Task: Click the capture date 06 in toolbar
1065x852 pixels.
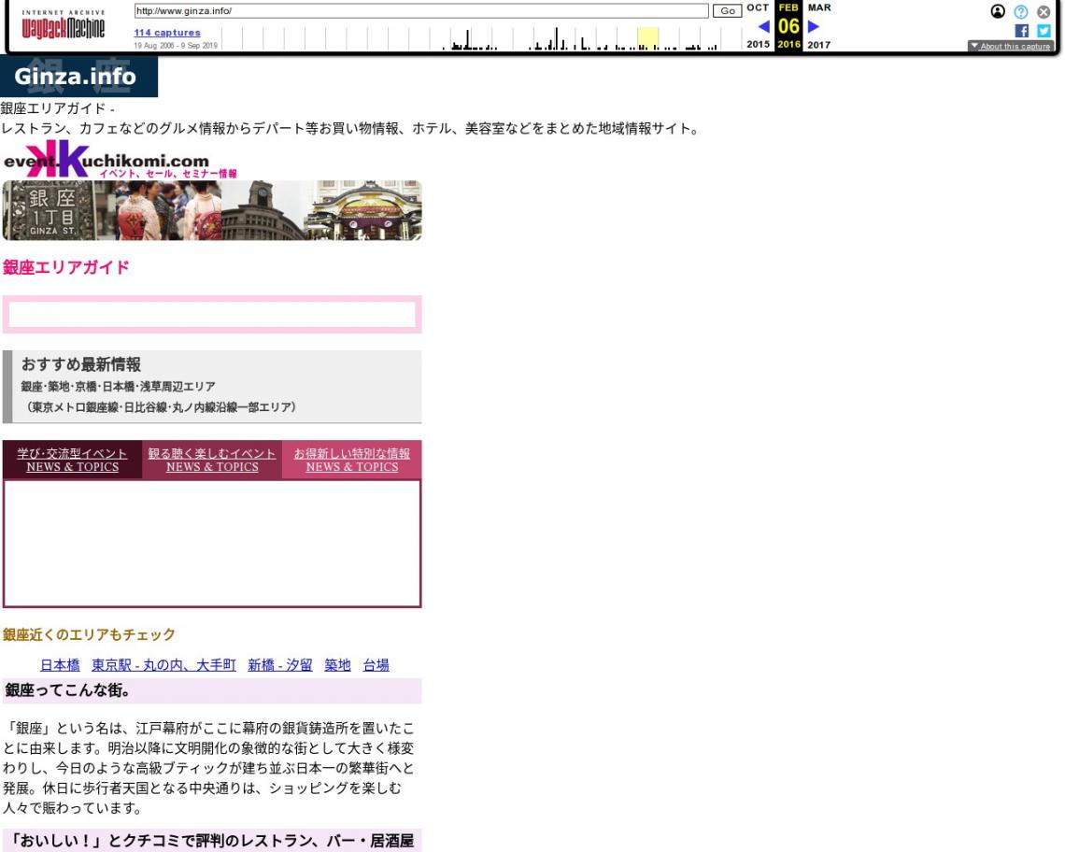Action: point(788,26)
